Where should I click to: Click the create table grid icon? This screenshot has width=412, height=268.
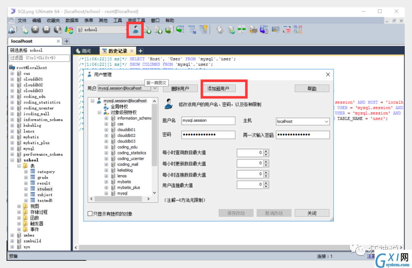192,30
